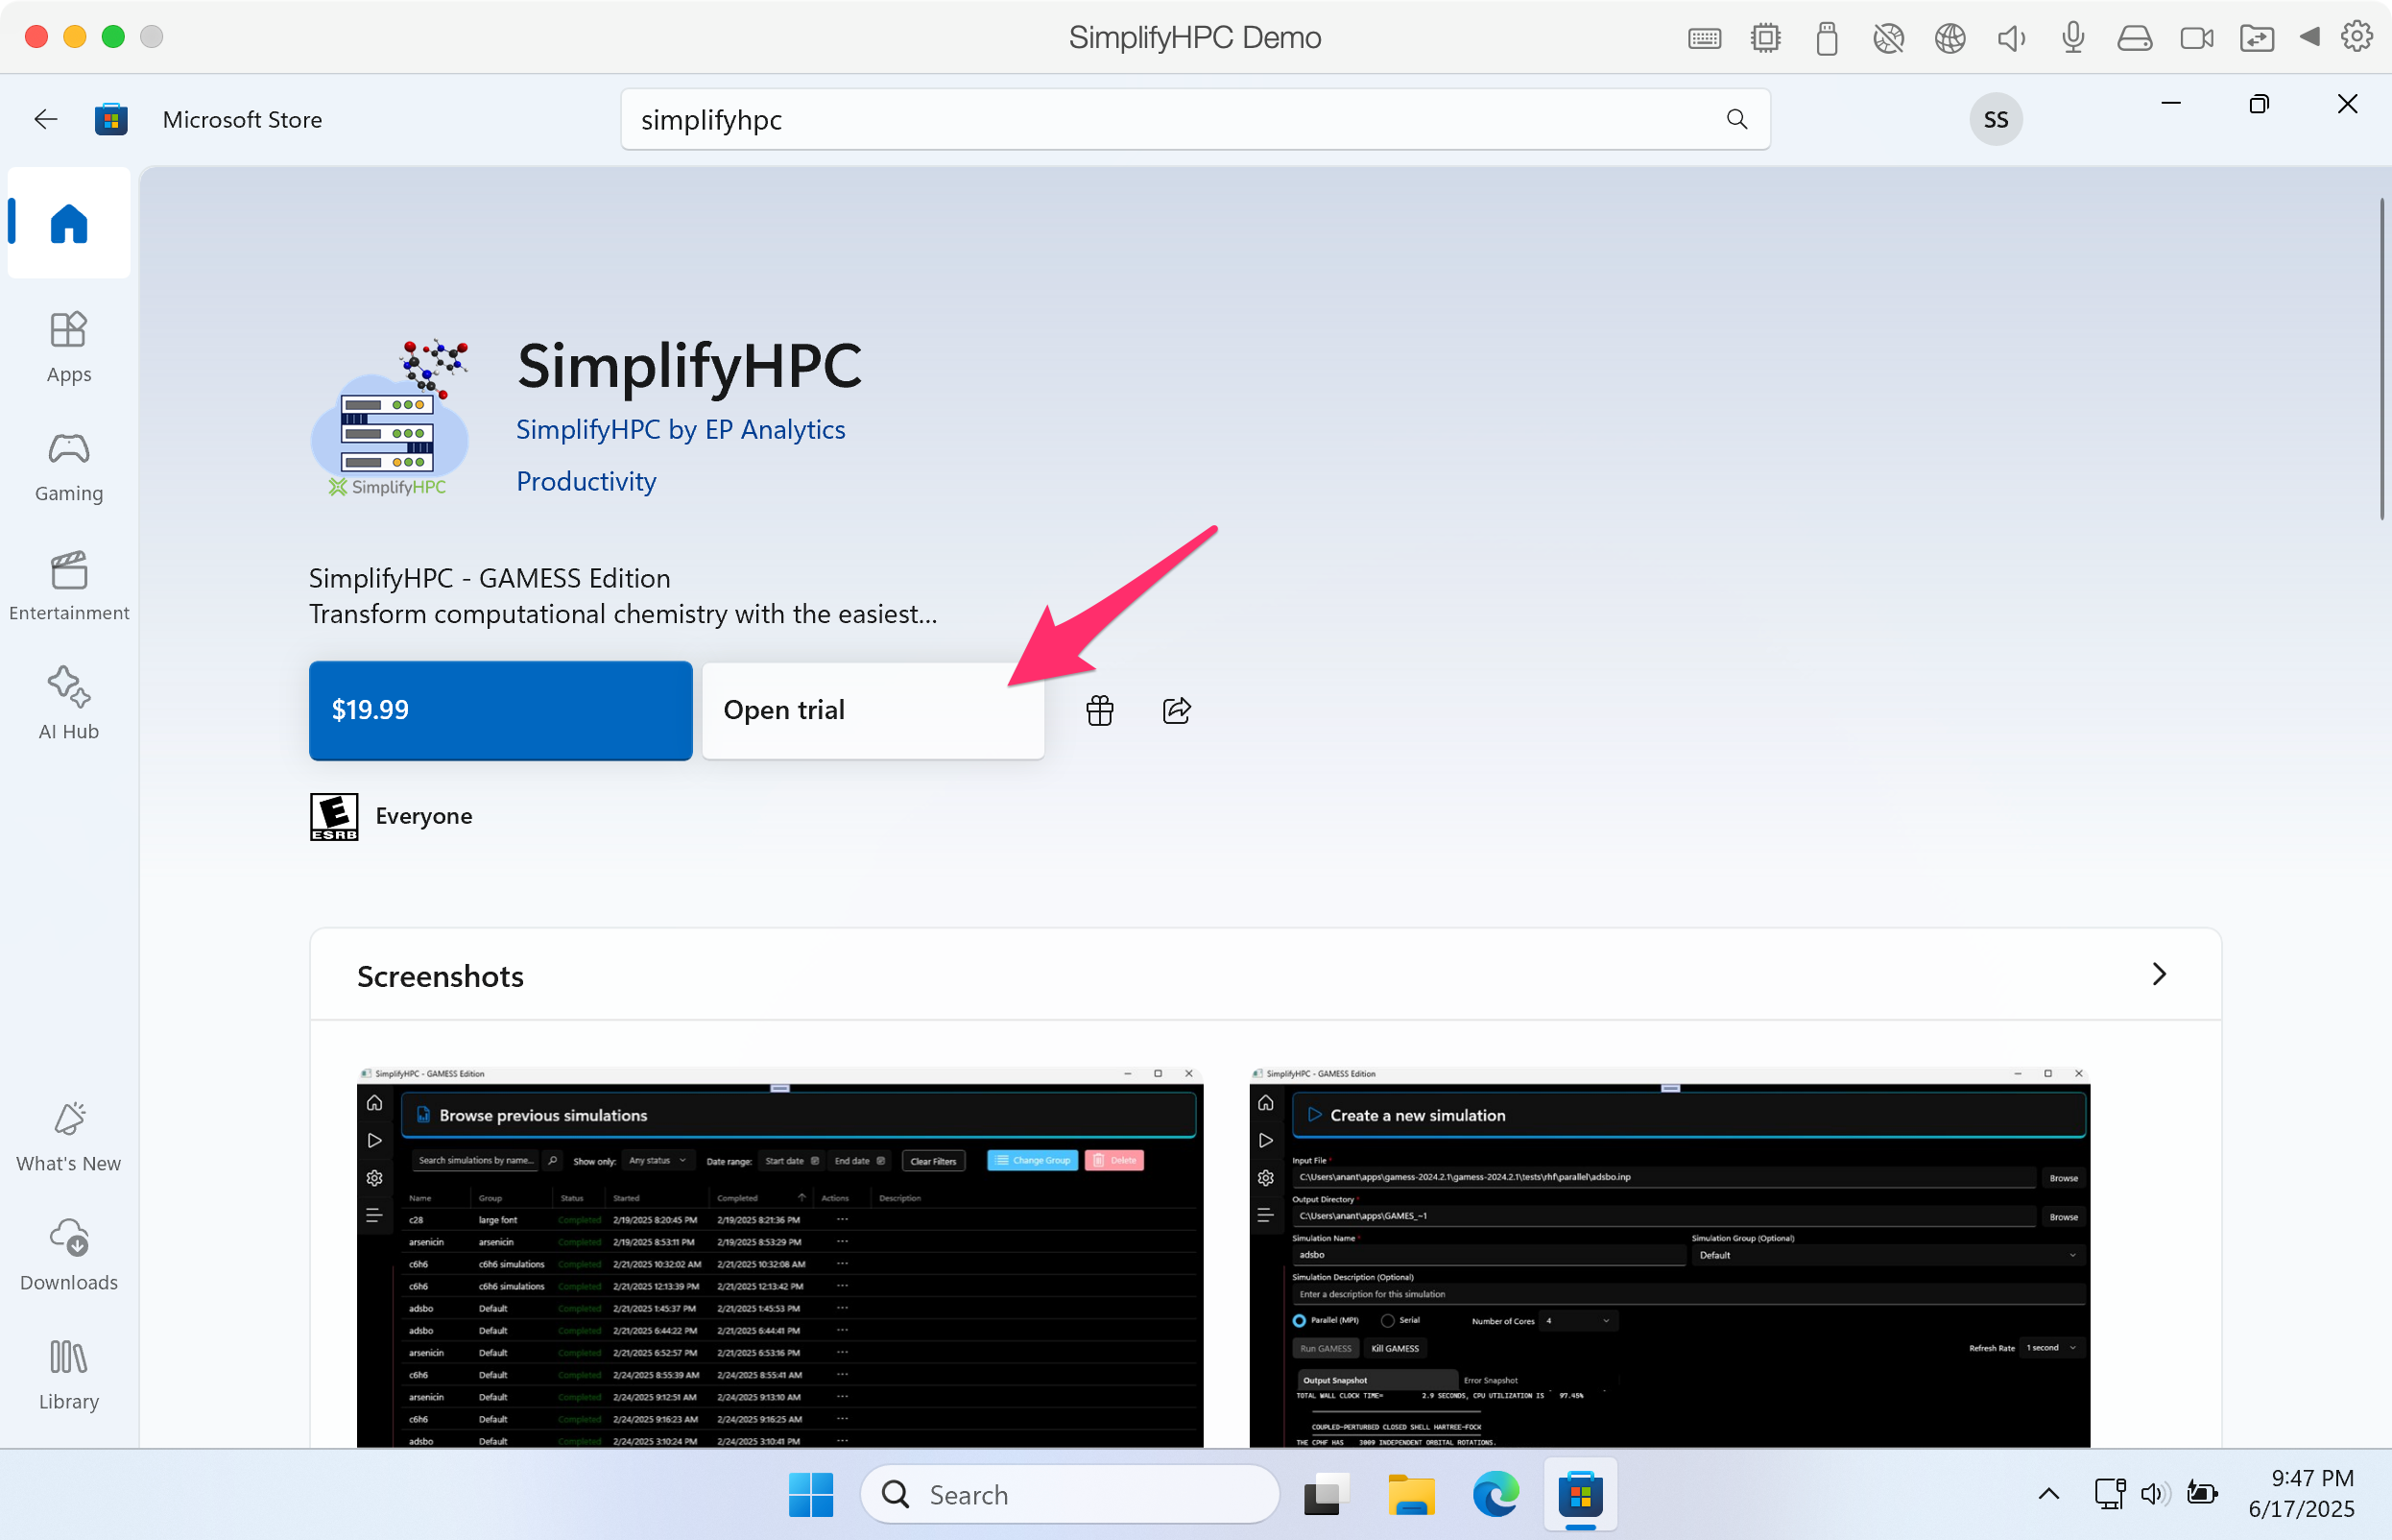
Task: Select the Home tab in sidebar
Action: point(68,223)
